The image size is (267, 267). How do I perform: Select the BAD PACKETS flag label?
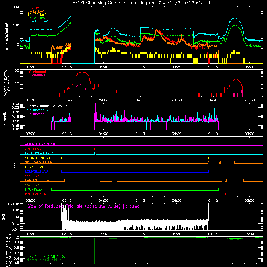coord(36,194)
